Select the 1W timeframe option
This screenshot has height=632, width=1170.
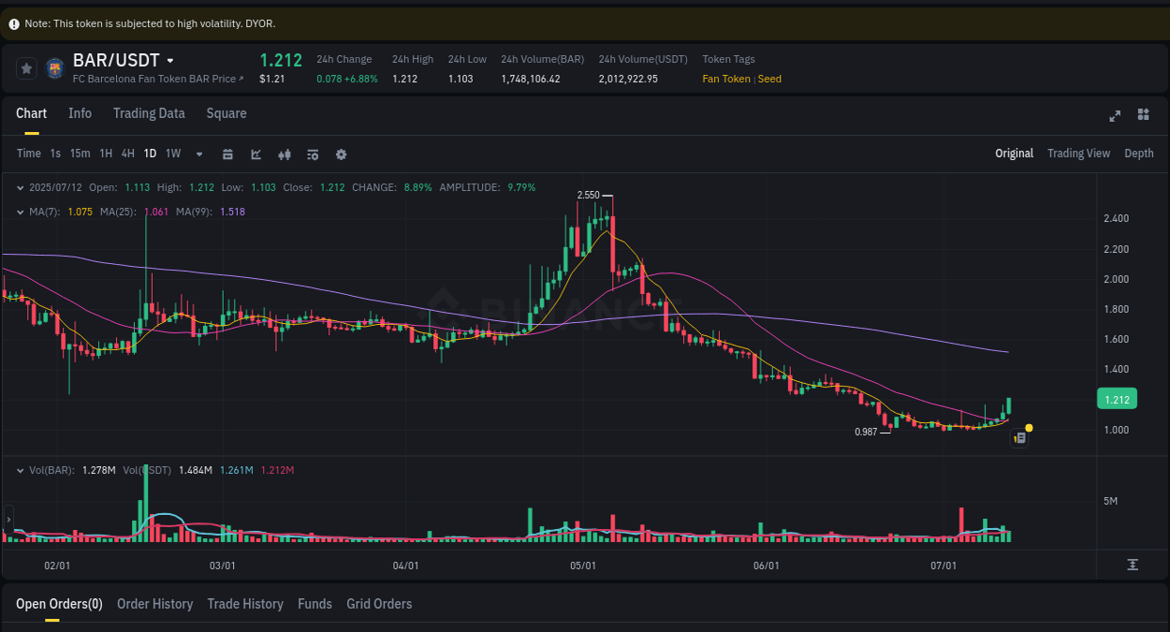pos(172,153)
